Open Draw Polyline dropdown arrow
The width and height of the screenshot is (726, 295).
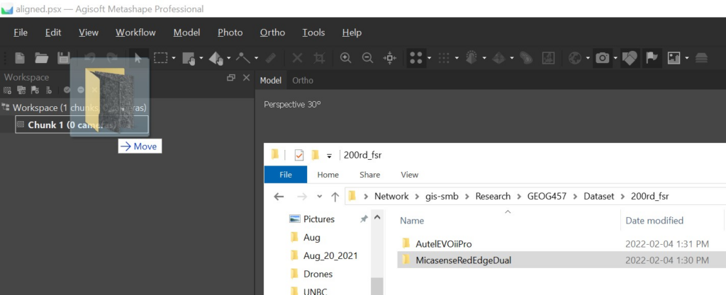click(x=256, y=58)
